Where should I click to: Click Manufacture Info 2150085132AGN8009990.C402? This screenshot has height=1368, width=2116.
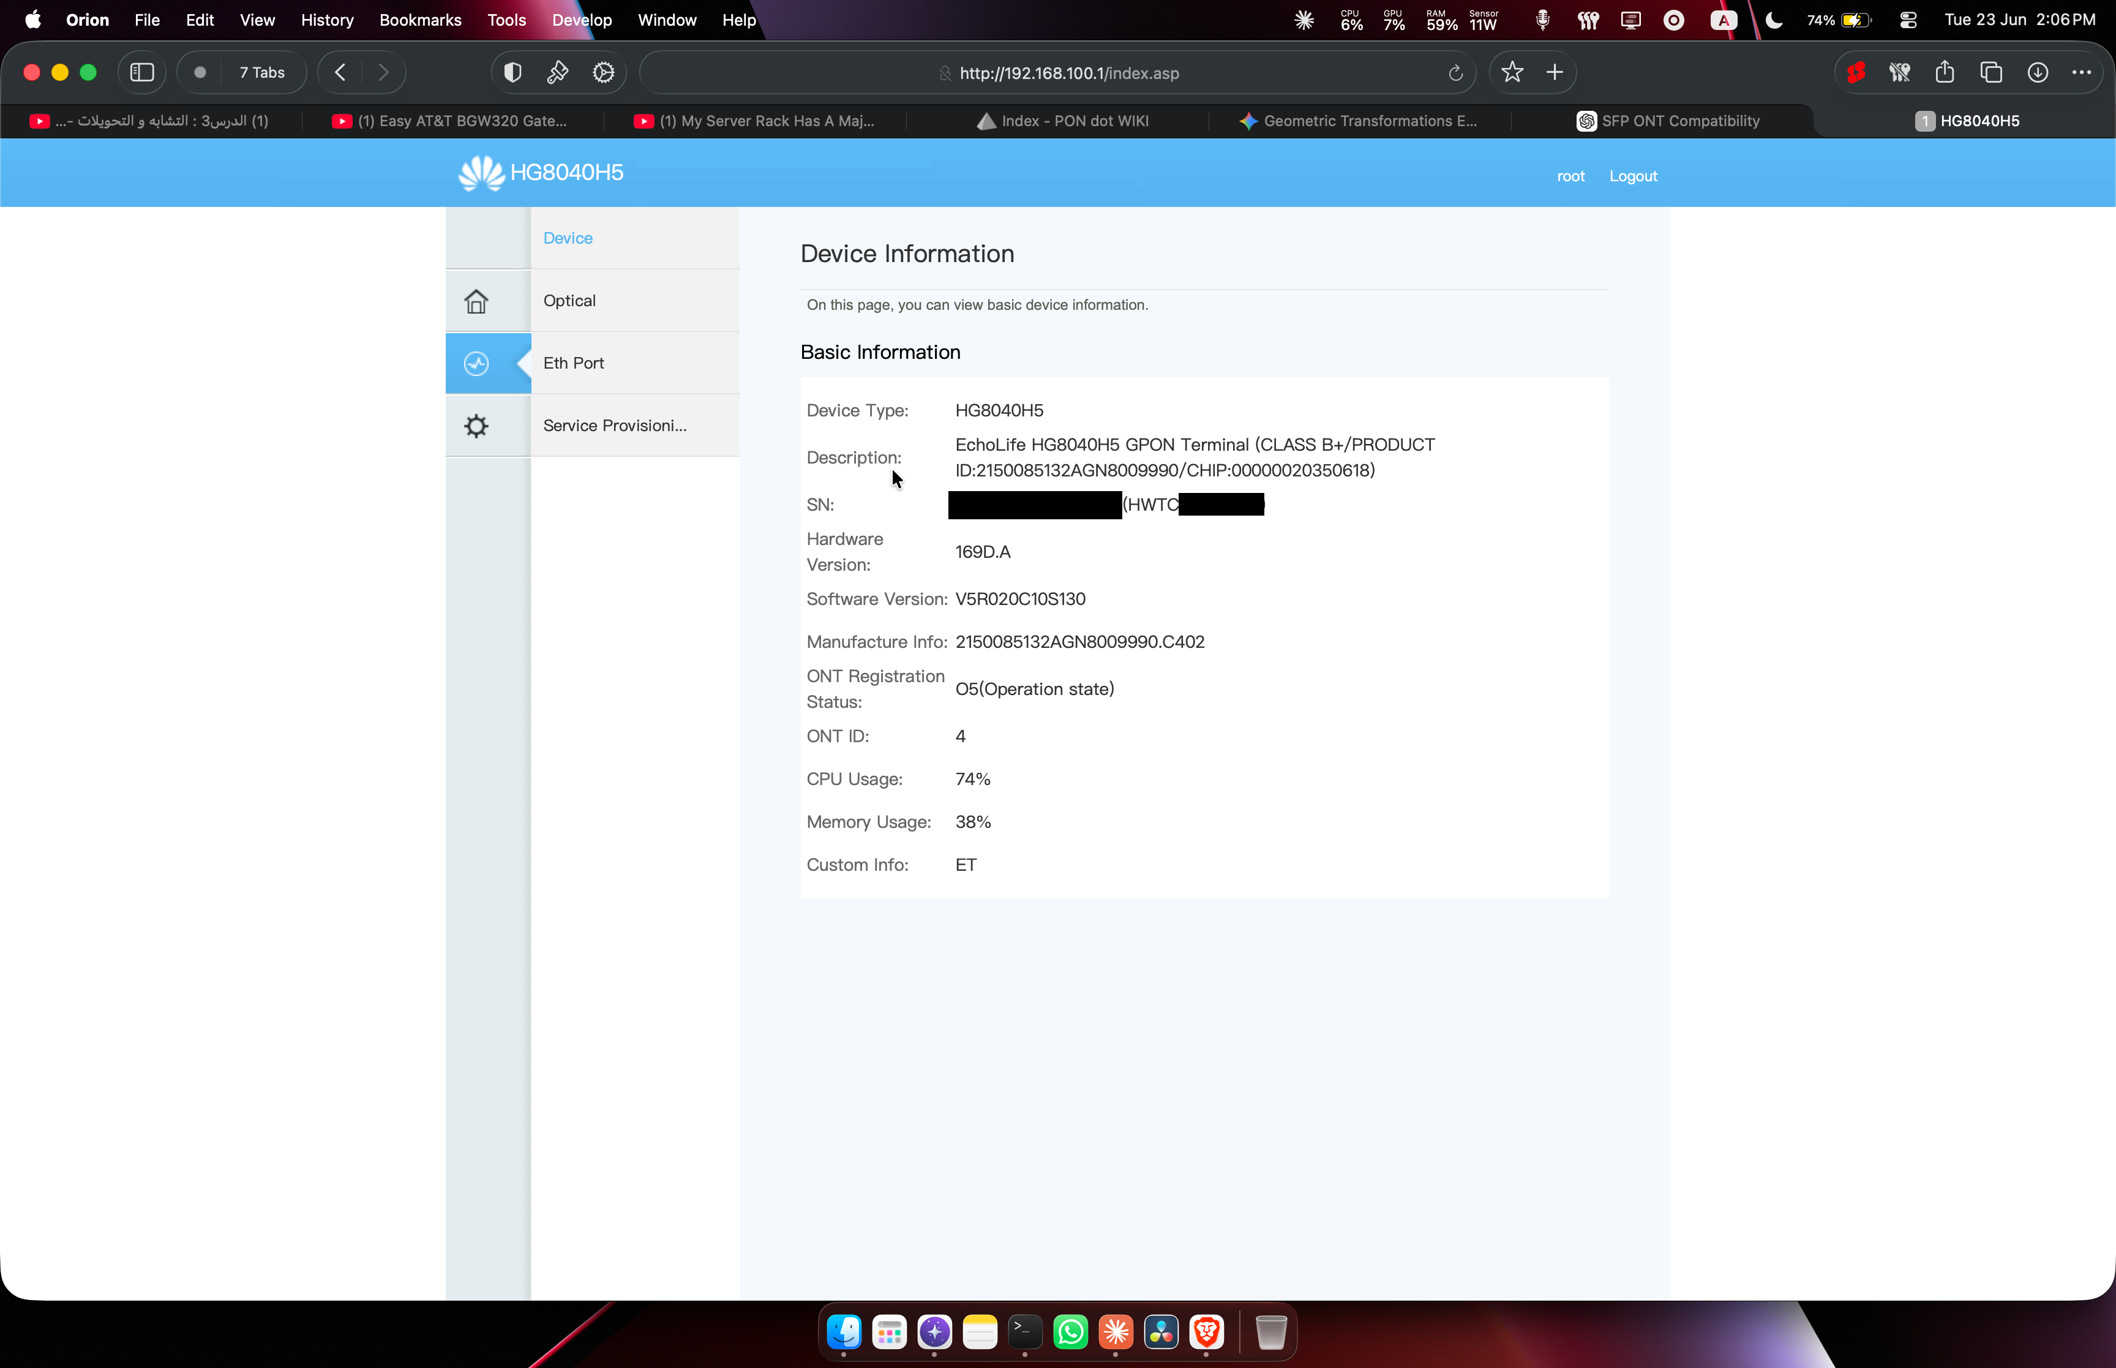(1080, 642)
